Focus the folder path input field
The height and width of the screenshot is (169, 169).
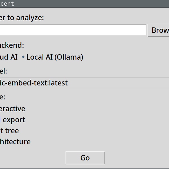coord(73,30)
